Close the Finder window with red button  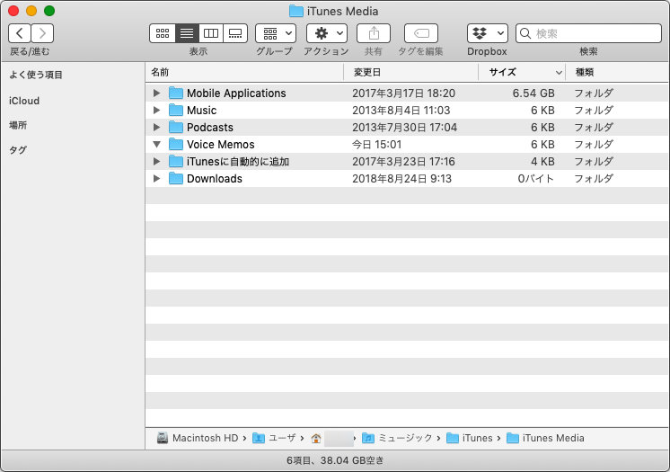[13, 11]
